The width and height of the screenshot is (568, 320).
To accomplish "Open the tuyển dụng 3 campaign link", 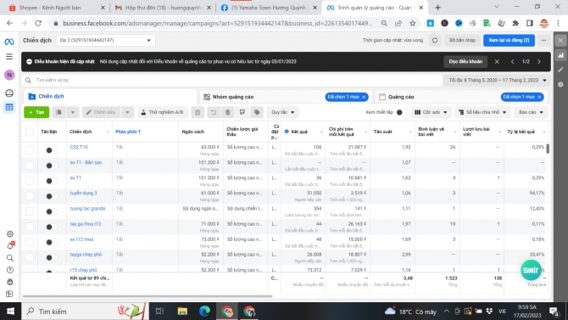I will point(83,194).
